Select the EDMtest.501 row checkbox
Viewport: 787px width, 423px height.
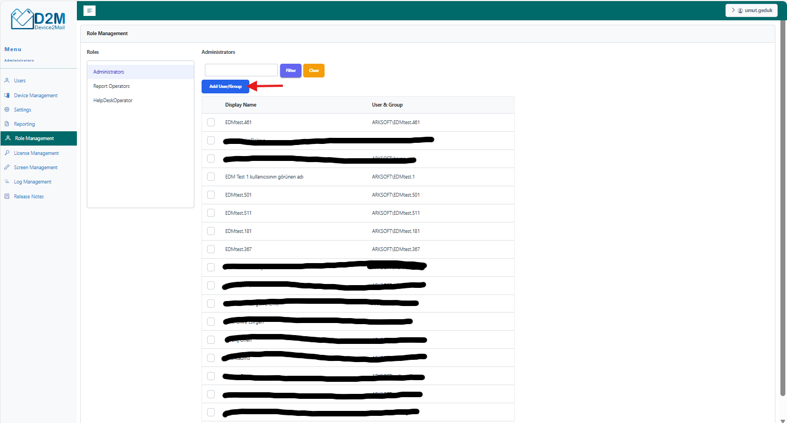coord(211,195)
